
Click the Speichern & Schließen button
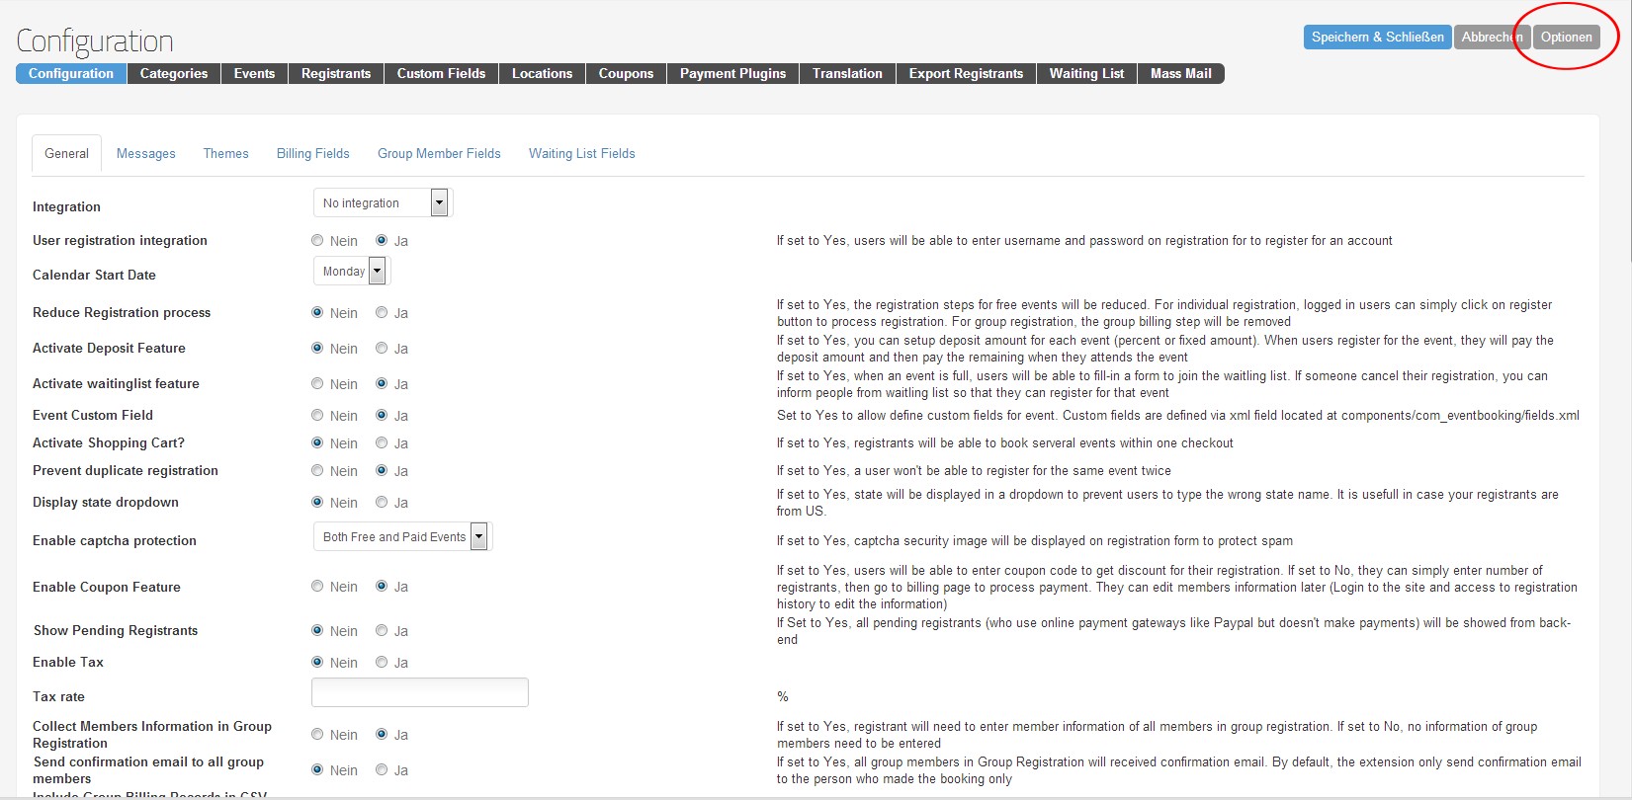pos(1377,37)
